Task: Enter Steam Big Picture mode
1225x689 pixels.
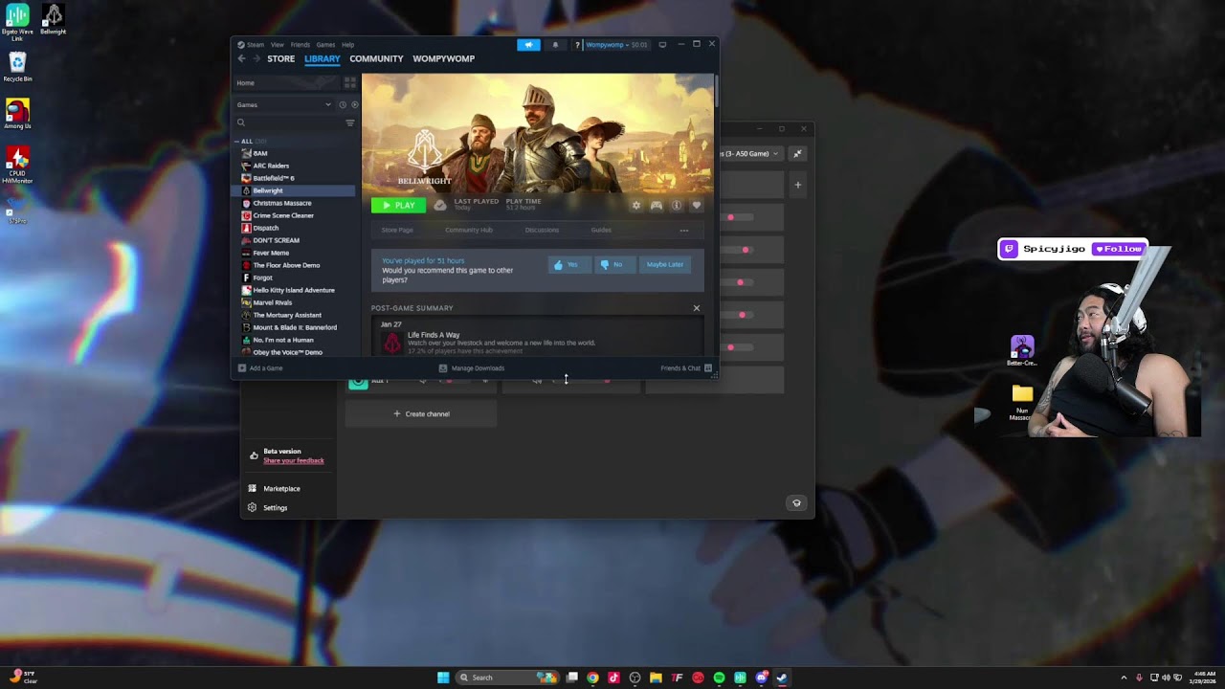Action: coord(662,45)
